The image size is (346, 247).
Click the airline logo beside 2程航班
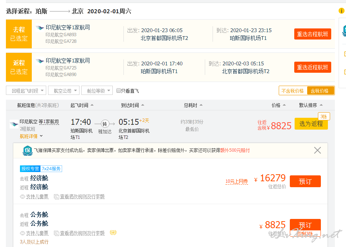tap(14, 124)
